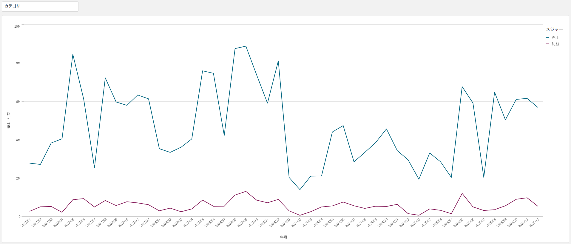Click the 売上 spike at 2022/05

pos(73,54)
